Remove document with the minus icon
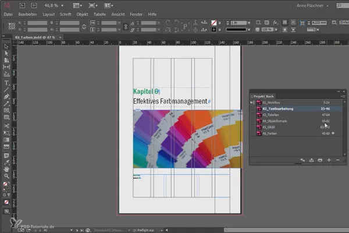 click(x=337, y=160)
